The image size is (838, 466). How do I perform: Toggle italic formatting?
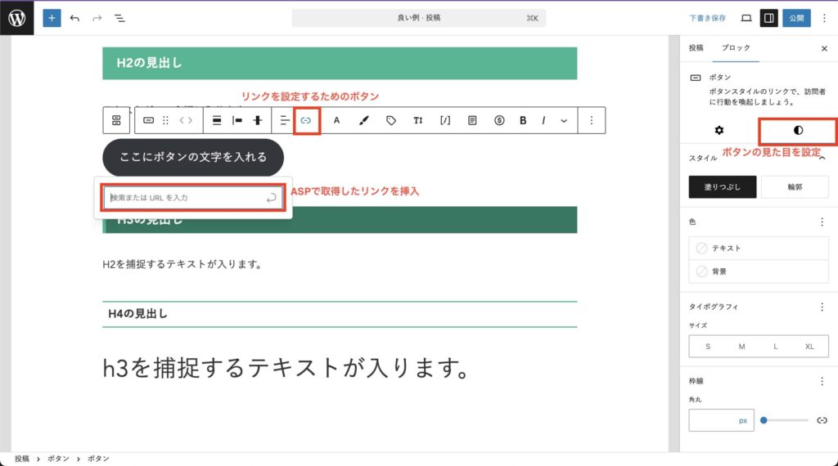543,121
